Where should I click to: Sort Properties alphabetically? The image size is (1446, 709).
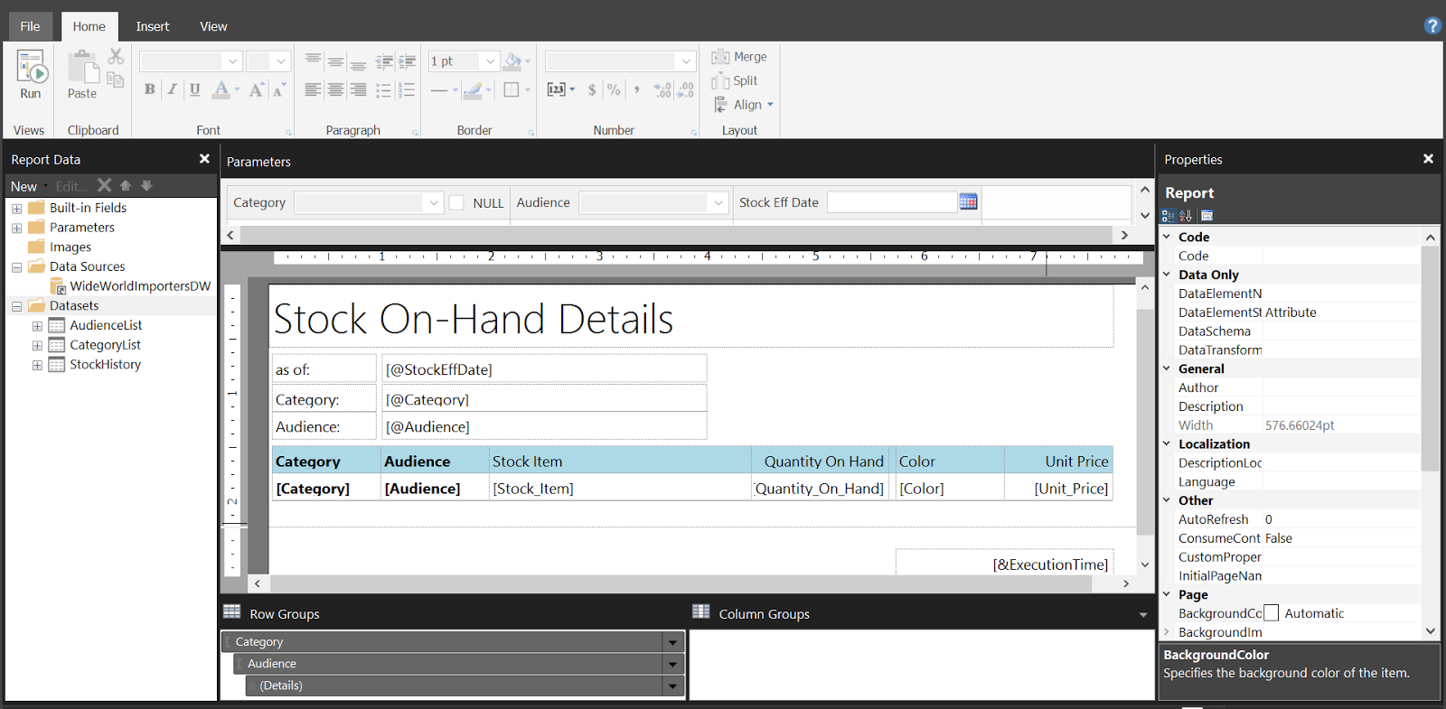tap(1186, 216)
